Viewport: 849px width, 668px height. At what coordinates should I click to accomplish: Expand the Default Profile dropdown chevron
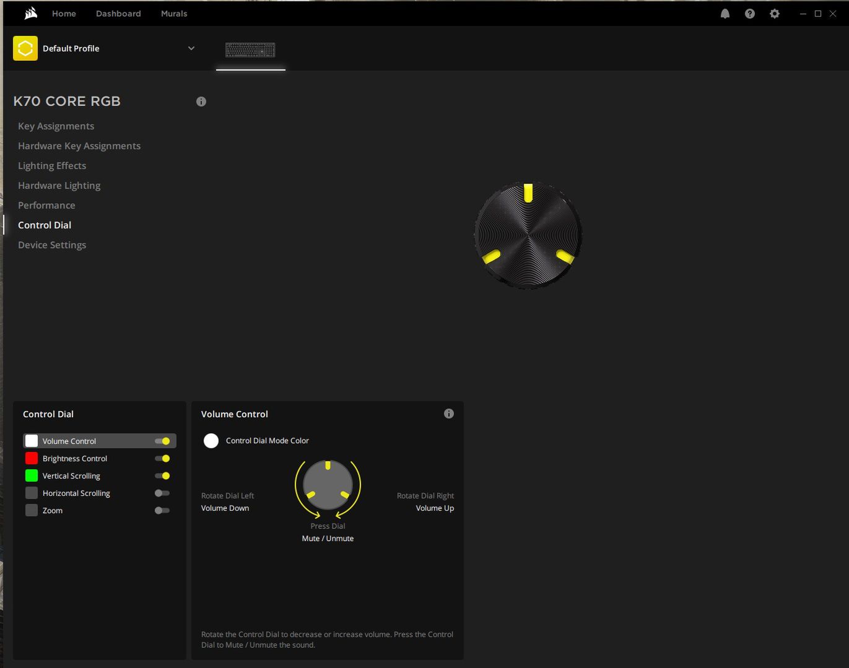click(x=191, y=48)
